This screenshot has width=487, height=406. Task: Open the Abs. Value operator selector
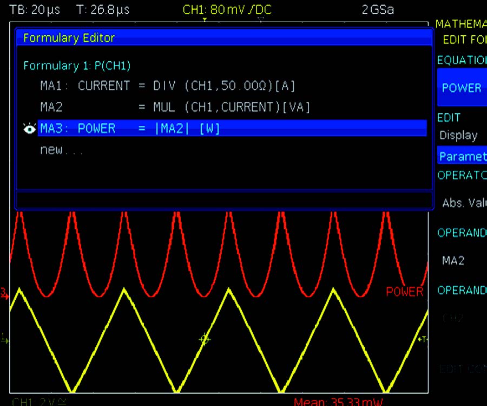coord(463,203)
